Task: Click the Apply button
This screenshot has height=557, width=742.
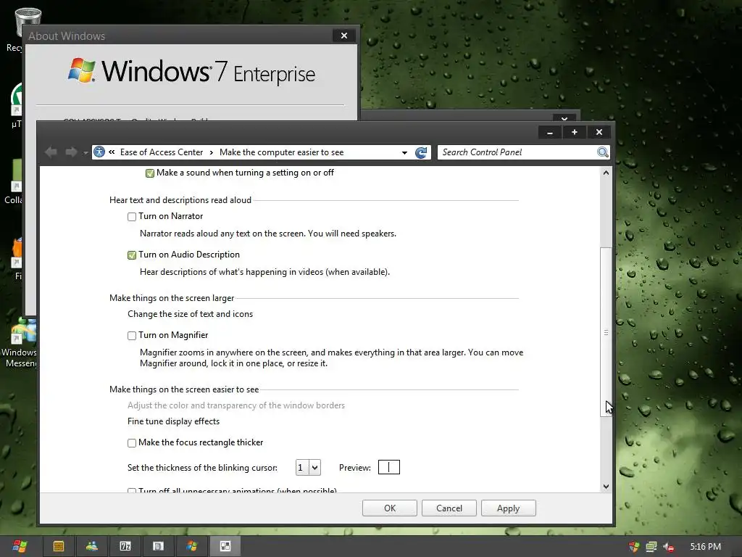Action: click(508, 508)
